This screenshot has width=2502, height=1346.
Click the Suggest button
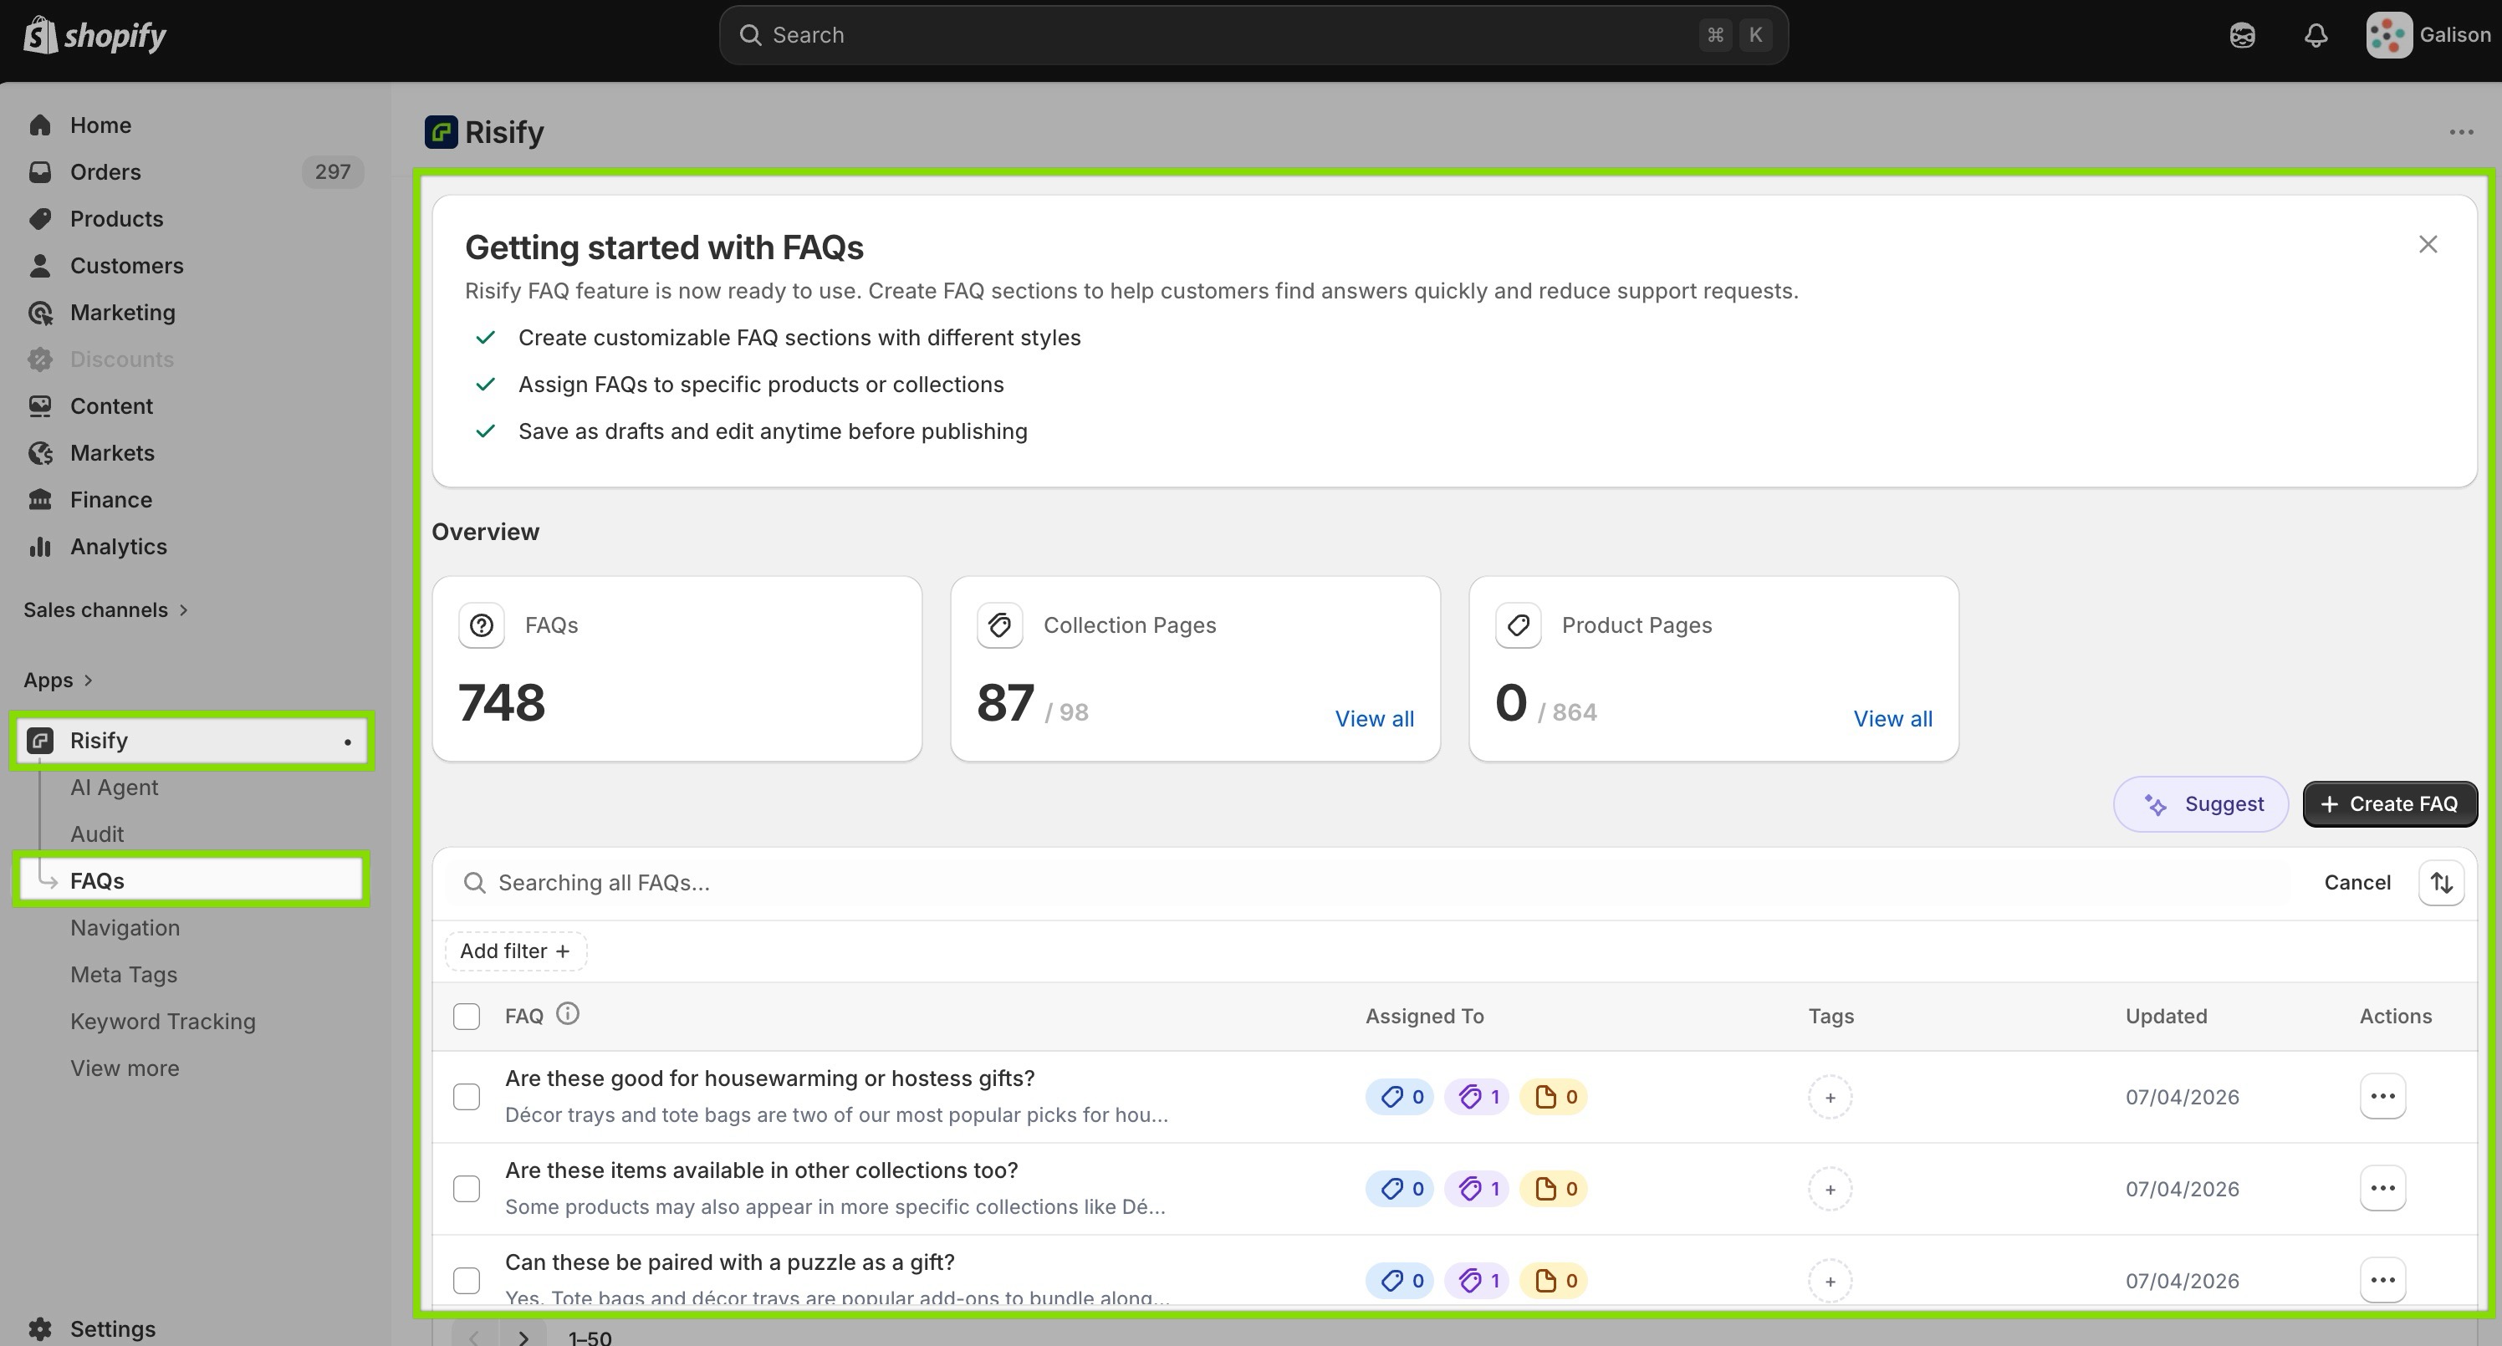(2200, 804)
